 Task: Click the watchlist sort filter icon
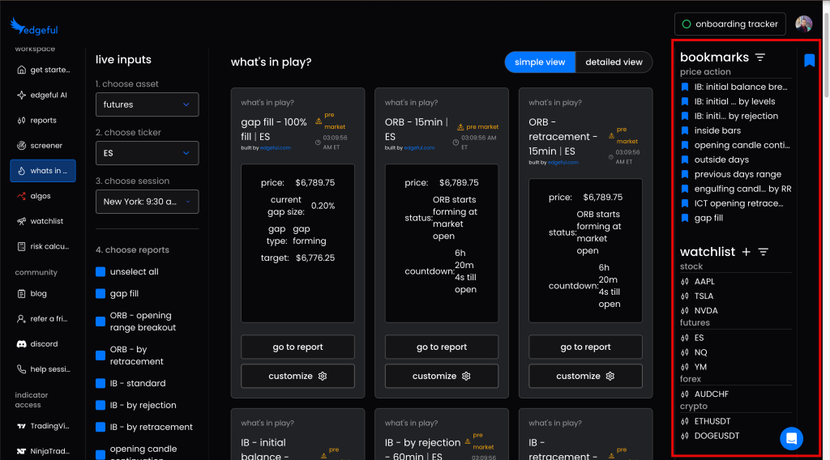point(763,252)
